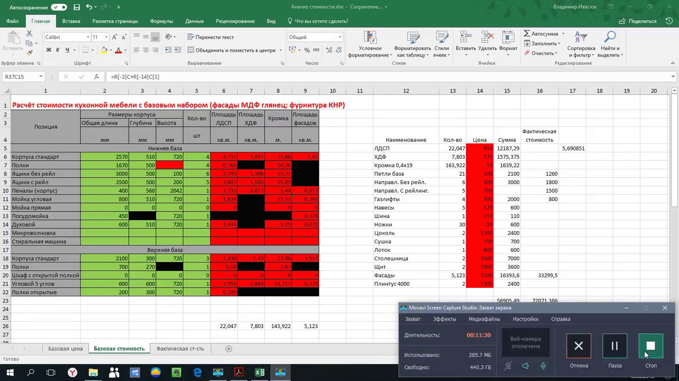
Task: Toggle system sound capture in Movavi
Action: [x=525, y=366]
